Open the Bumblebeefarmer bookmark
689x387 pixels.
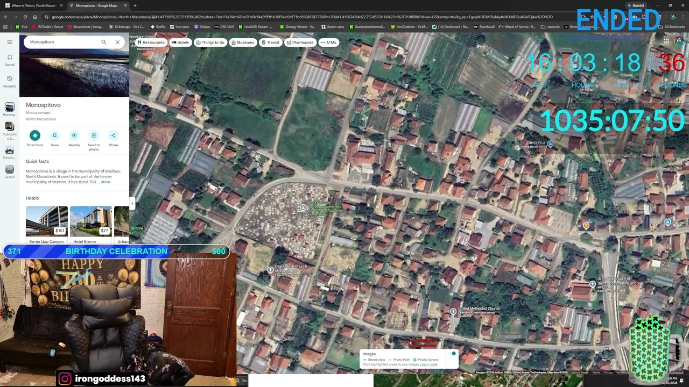coord(368,27)
